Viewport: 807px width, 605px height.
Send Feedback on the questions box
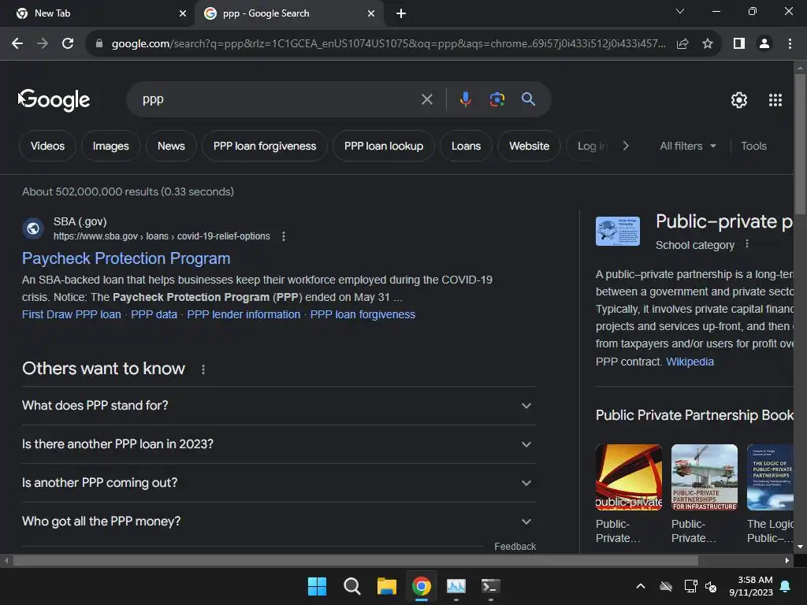[x=515, y=547]
